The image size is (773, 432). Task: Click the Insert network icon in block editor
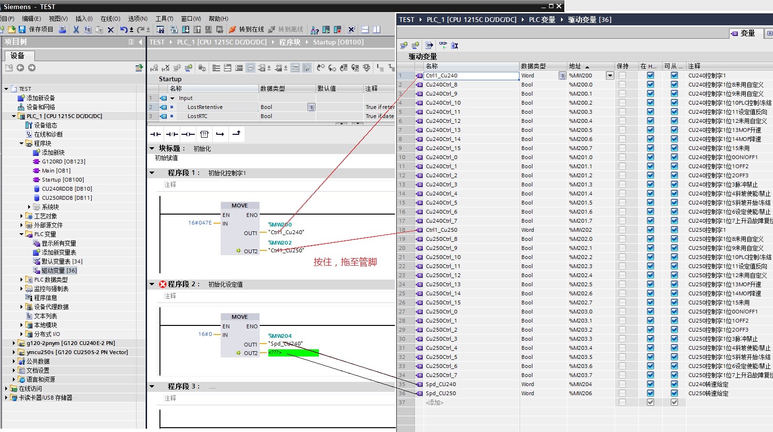pyautogui.click(x=154, y=68)
